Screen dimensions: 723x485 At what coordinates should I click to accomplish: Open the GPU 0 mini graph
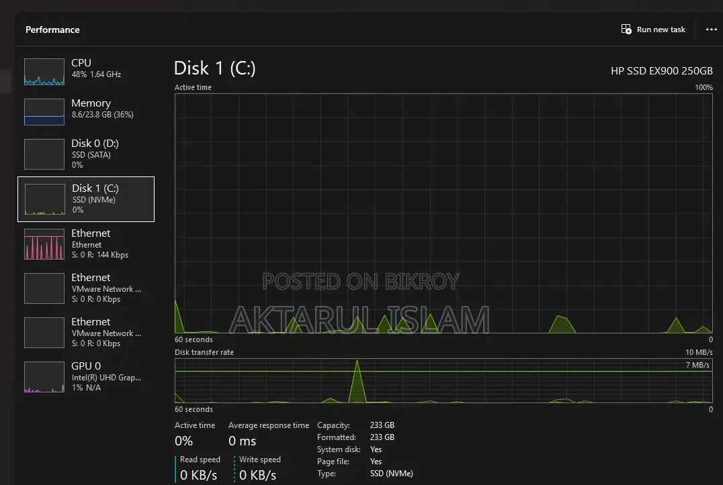coord(44,377)
